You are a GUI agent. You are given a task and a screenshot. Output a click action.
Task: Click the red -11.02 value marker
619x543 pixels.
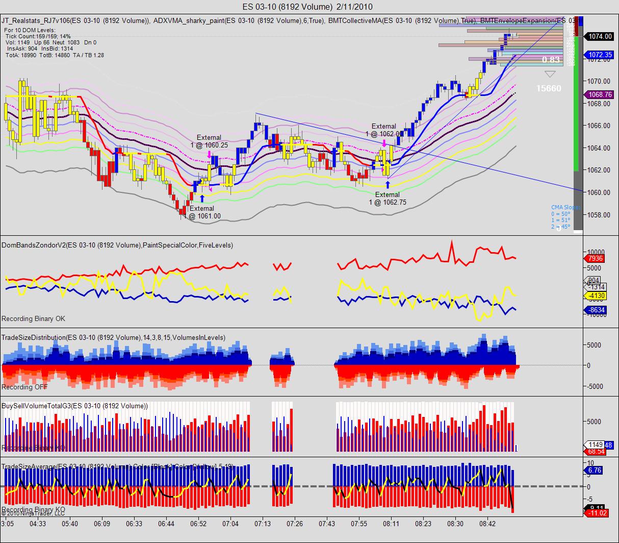597,513
